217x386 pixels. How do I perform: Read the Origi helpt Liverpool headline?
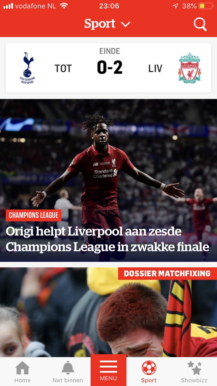(108, 239)
